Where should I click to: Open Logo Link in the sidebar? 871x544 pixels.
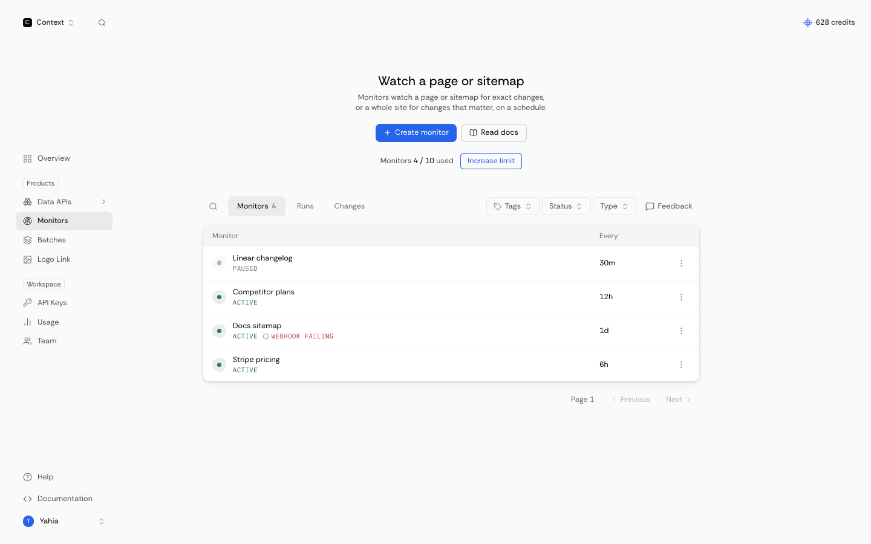coord(64,259)
